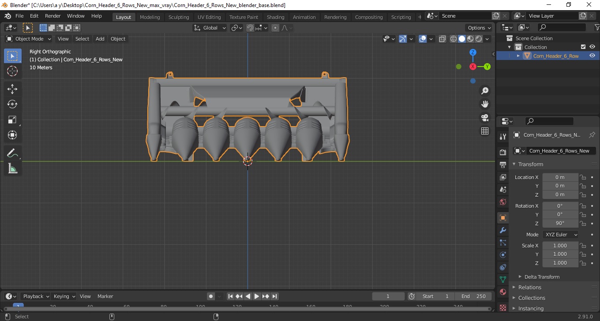Activate the 3D Cursor tool
This screenshot has width=600, height=321.
coord(12,71)
